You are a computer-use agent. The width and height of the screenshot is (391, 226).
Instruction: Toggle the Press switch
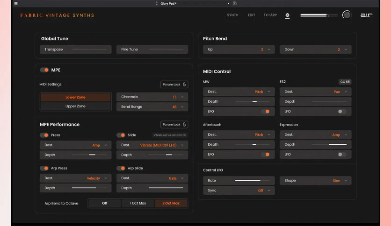44,135
